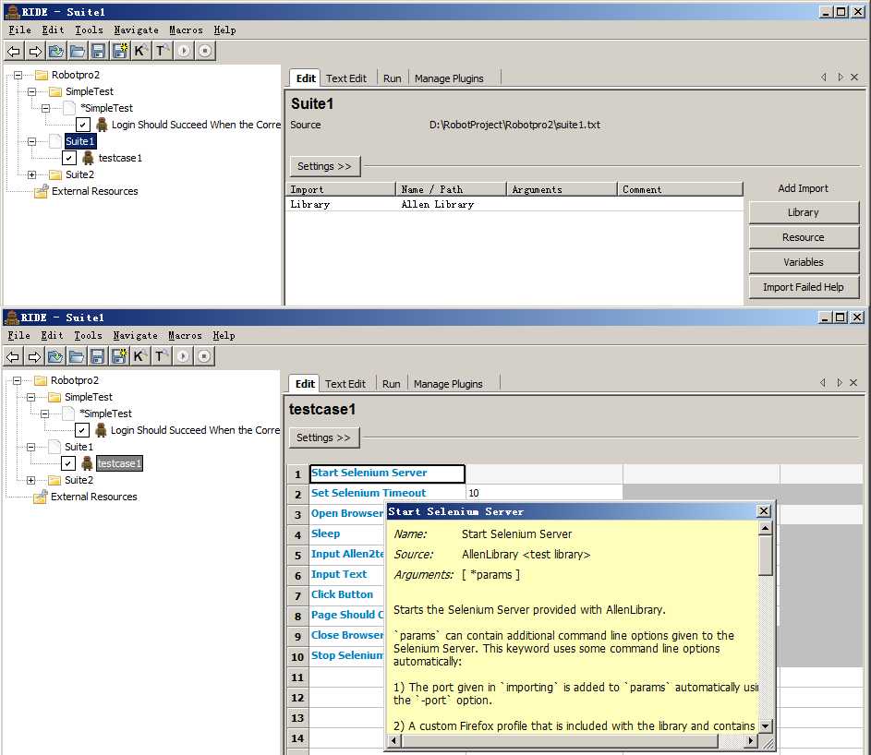871x755 pixels.
Task: Toggle testcase1 checkbox in top window tree
Action: point(69,158)
